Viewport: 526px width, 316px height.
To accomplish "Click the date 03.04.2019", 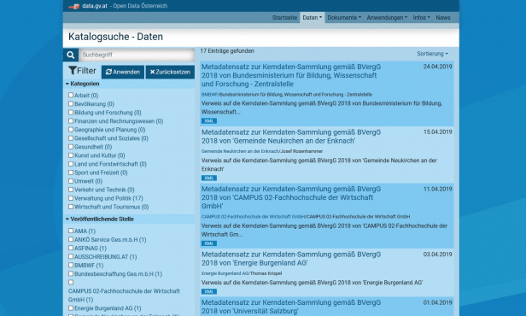I will [x=437, y=255].
